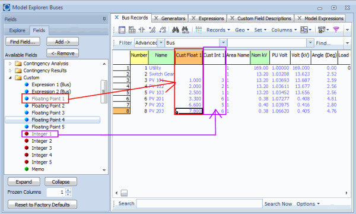Close Custom Field Descriptions tab with its X
The height and width of the screenshot is (214, 356).
(232, 18)
